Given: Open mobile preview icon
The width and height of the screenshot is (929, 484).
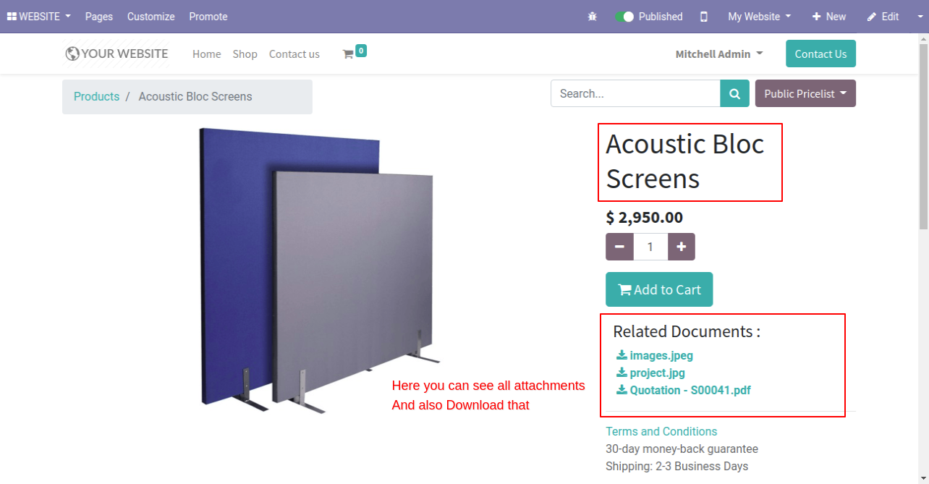Looking at the screenshot, I should (x=704, y=17).
